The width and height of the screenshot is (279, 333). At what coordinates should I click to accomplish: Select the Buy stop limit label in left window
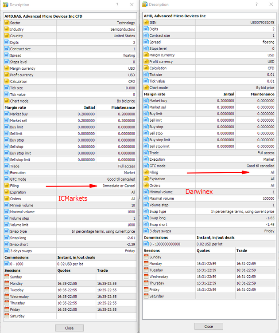(20, 153)
